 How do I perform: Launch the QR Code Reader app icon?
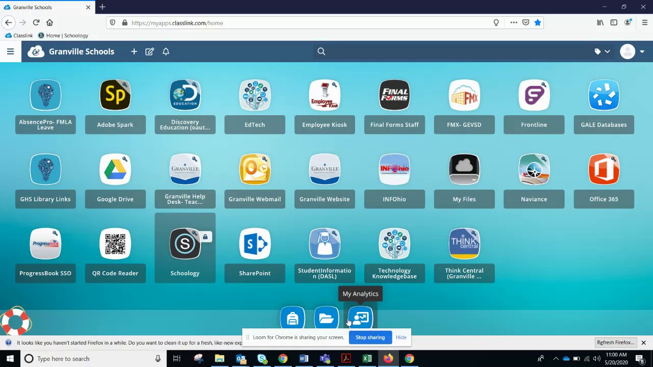click(x=115, y=244)
